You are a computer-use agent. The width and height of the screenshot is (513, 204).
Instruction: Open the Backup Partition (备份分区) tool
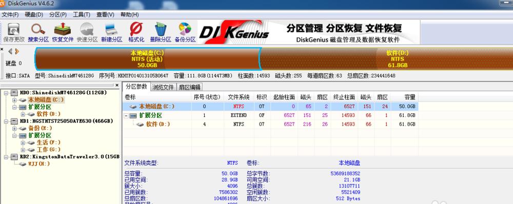(185, 33)
